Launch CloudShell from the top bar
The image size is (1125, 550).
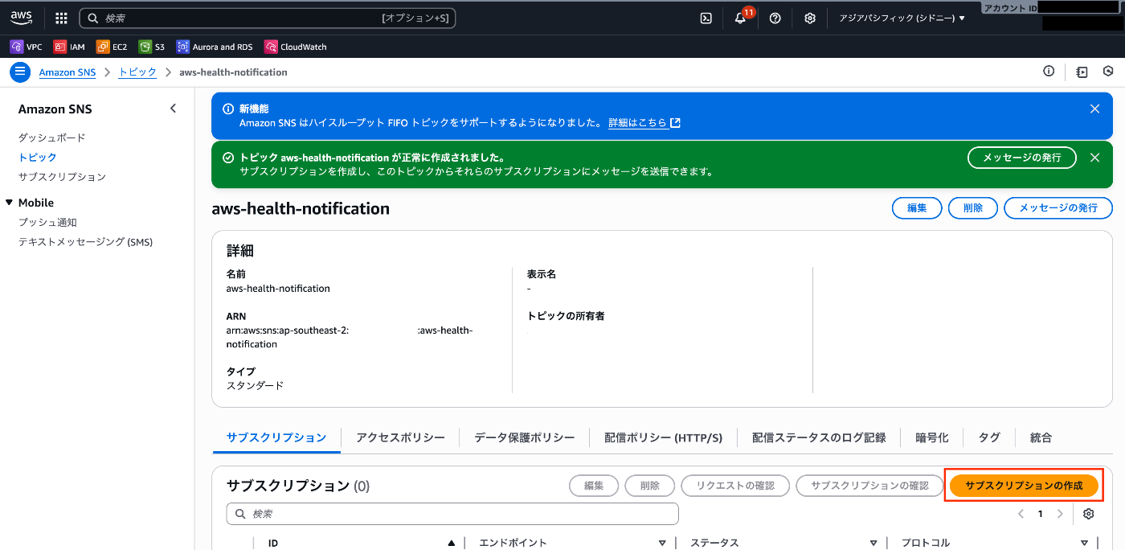click(706, 18)
